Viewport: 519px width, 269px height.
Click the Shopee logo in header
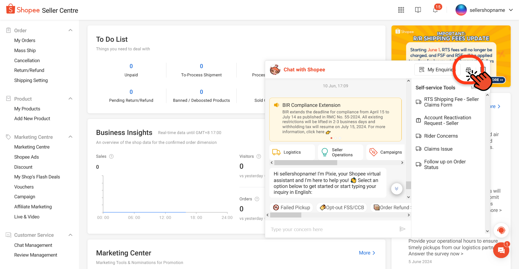coord(23,9)
